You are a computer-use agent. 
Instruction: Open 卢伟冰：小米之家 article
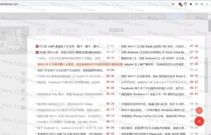(x=70, y=58)
